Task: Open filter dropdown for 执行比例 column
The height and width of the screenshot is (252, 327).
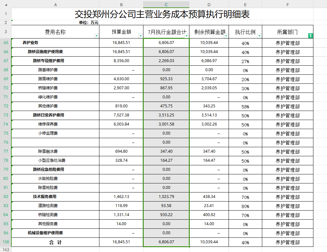Action: point(259,36)
